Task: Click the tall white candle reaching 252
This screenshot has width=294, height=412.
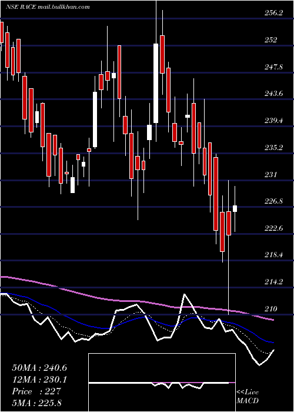Action: [156, 83]
